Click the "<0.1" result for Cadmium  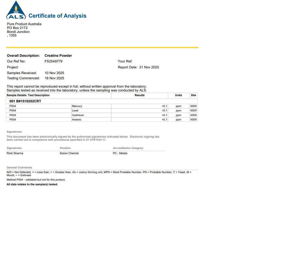tap(164, 115)
